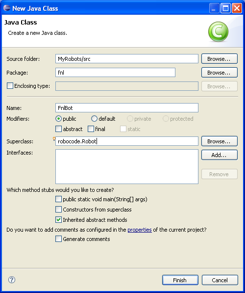Open the help question mark icon

pyautogui.click(x=12, y=280)
